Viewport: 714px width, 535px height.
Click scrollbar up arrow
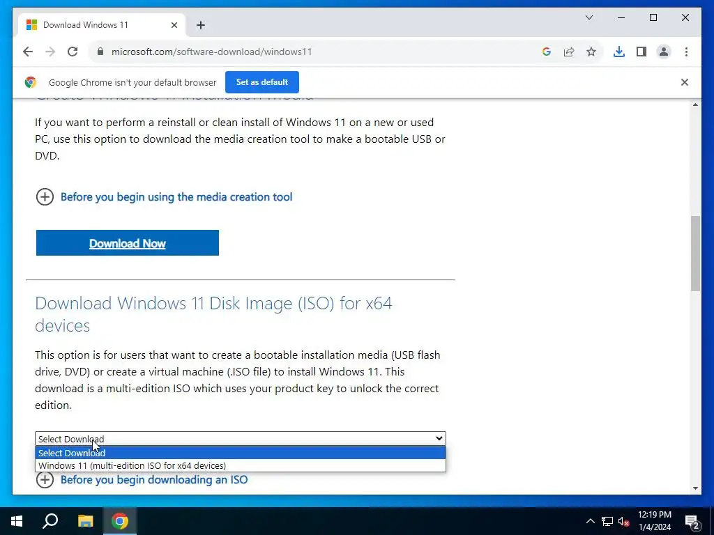point(695,104)
